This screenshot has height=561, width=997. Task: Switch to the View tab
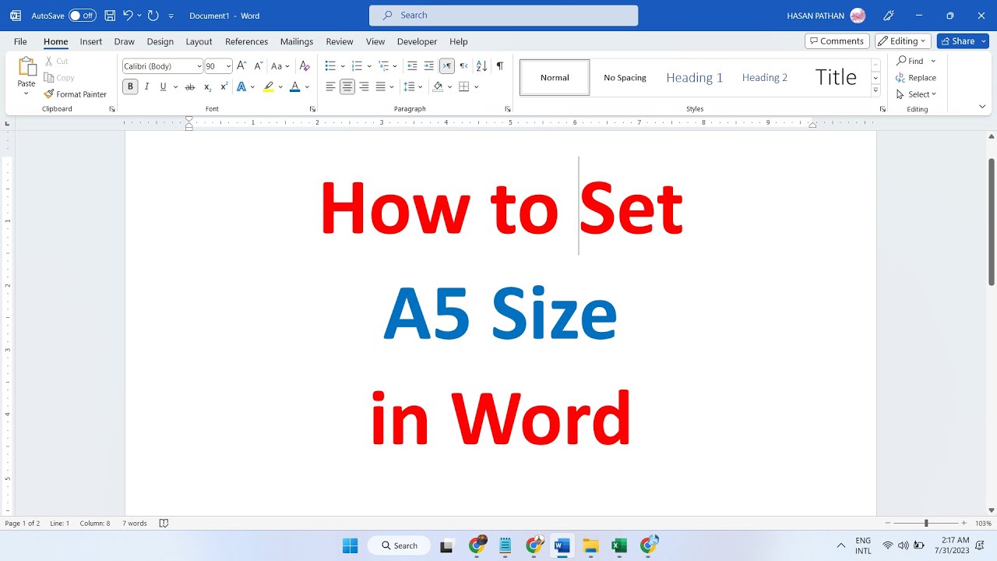pos(375,41)
